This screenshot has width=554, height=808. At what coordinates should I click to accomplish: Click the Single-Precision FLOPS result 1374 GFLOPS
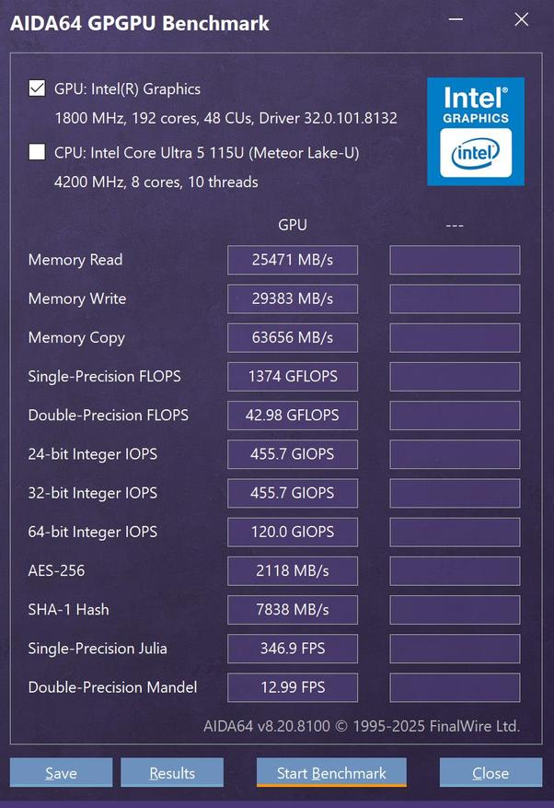point(293,376)
